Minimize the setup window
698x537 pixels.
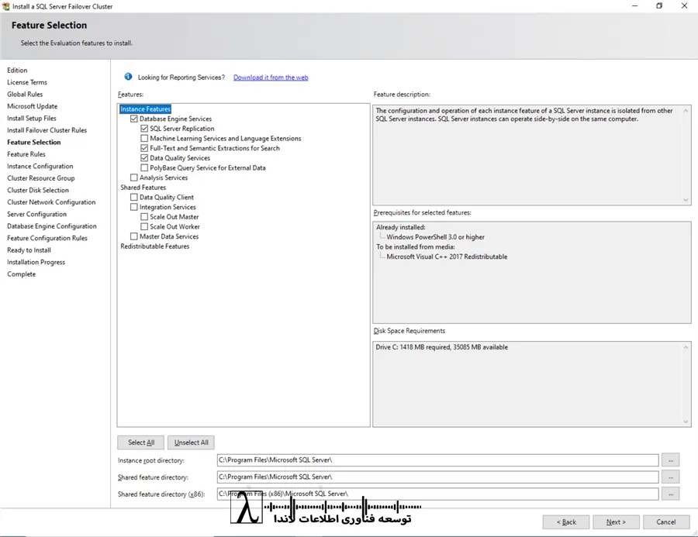pyautogui.click(x=634, y=5)
